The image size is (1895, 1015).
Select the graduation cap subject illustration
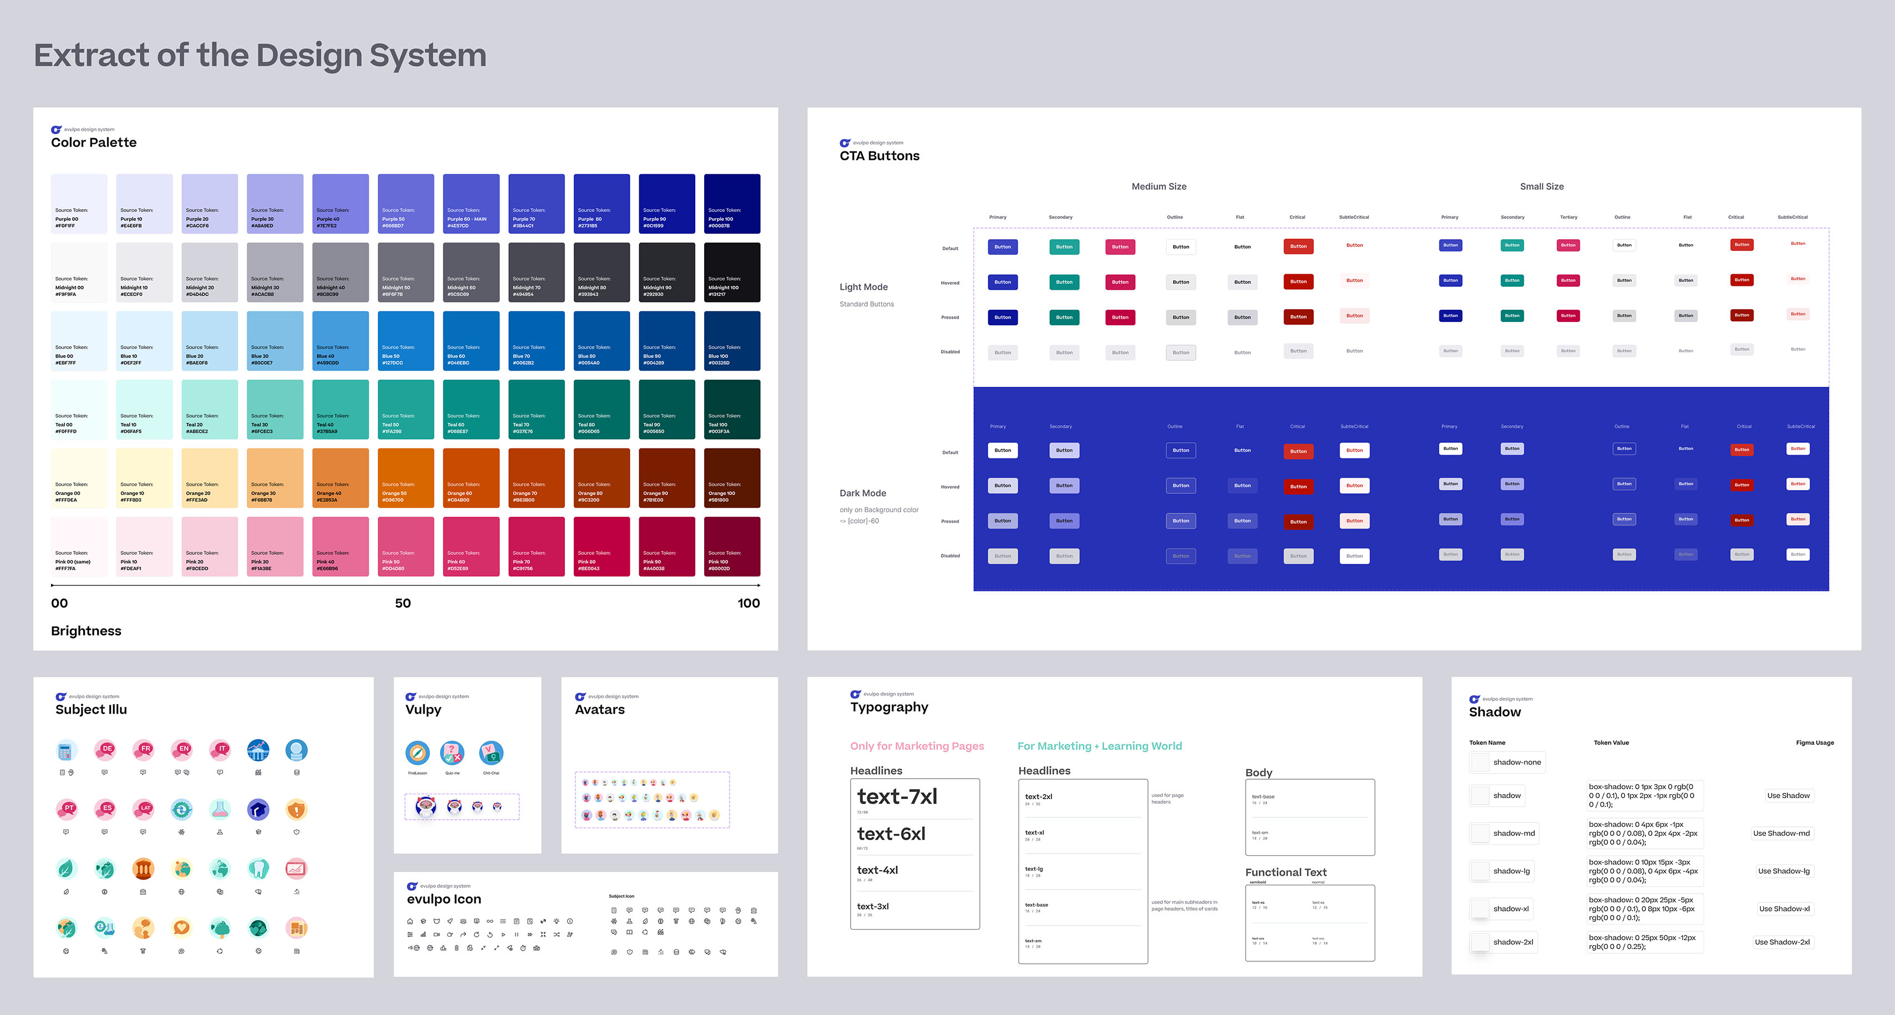click(258, 810)
